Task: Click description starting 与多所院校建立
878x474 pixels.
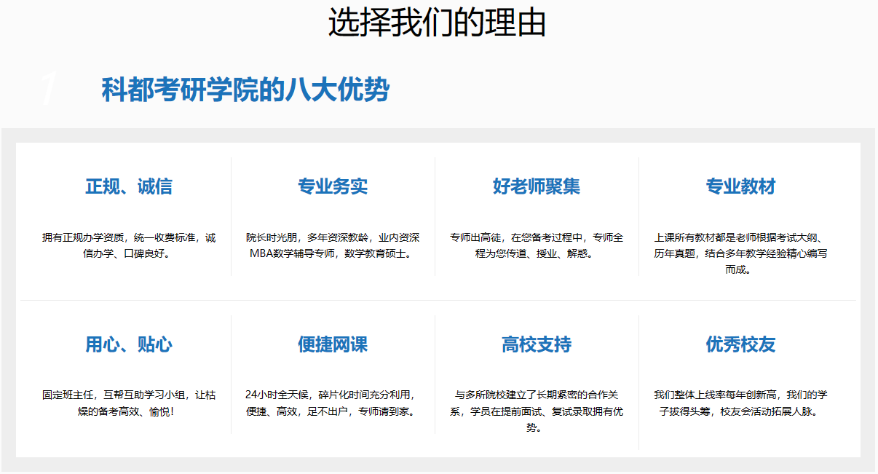Action: pyautogui.click(x=537, y=411)
